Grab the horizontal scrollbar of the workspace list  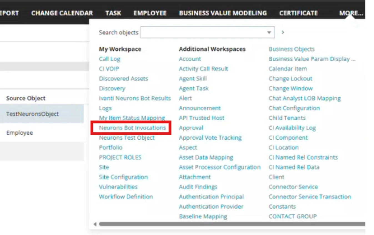pyautogui.click(x=232, y=224)
